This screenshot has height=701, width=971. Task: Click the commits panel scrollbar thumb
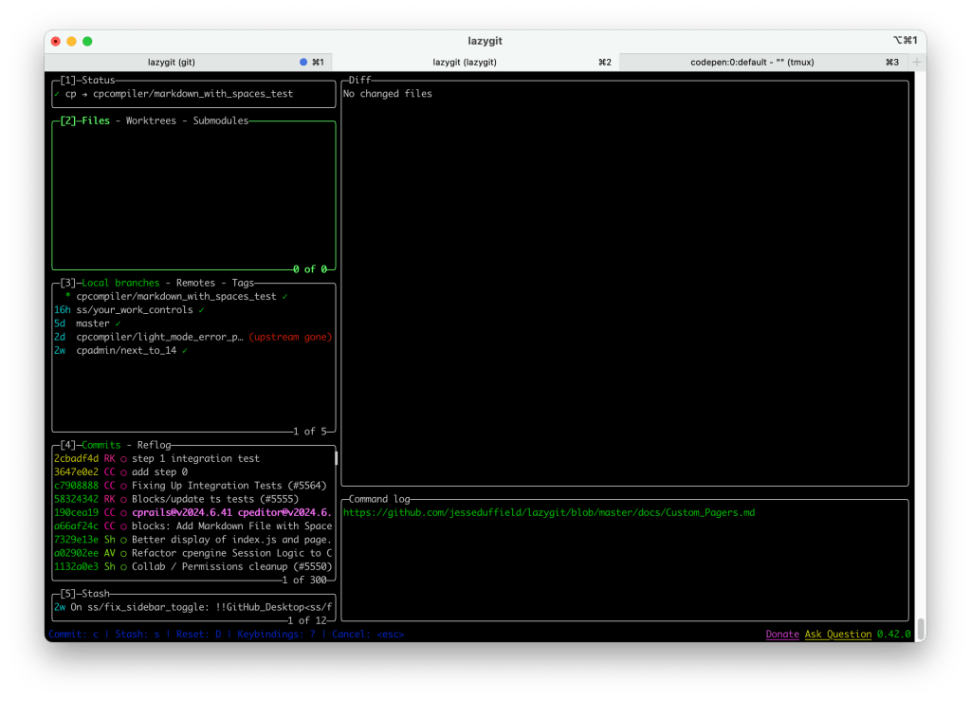337,458
